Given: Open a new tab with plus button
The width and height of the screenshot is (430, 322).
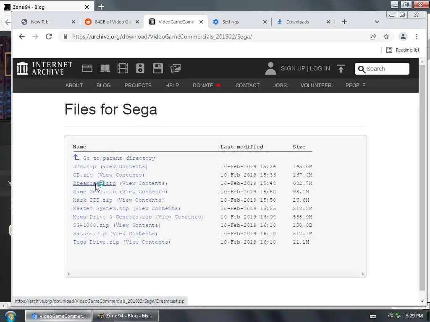Looking at the screenshot, I should click(x=344, y=22).
